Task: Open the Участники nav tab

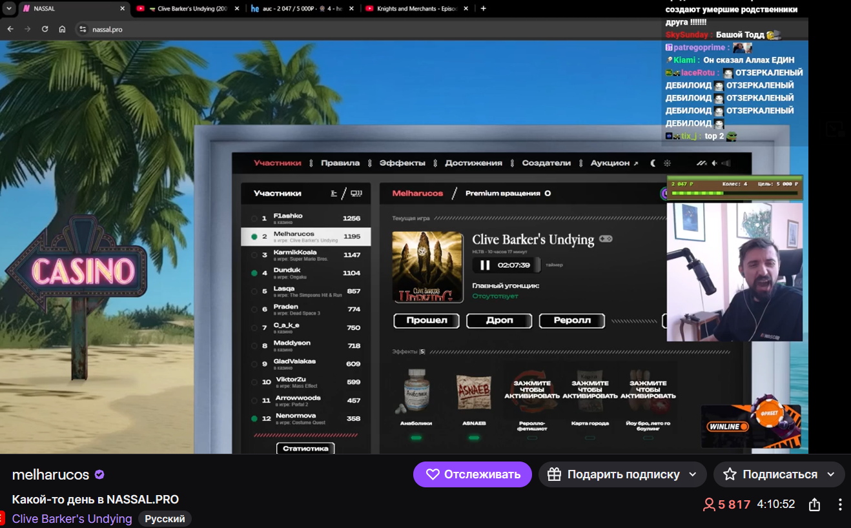Action: tap(278, 163)
